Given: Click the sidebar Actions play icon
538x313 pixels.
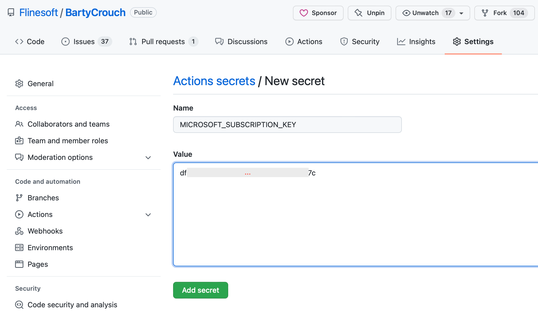Looking at the screenshot, I should tap(19, 214).
